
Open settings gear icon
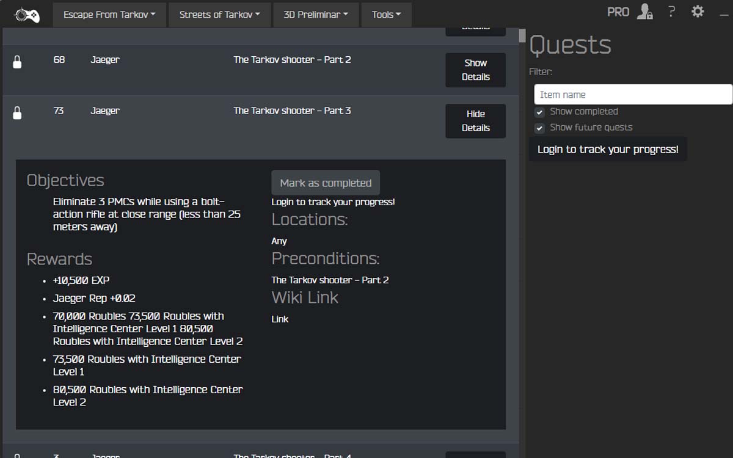[698, 12]
